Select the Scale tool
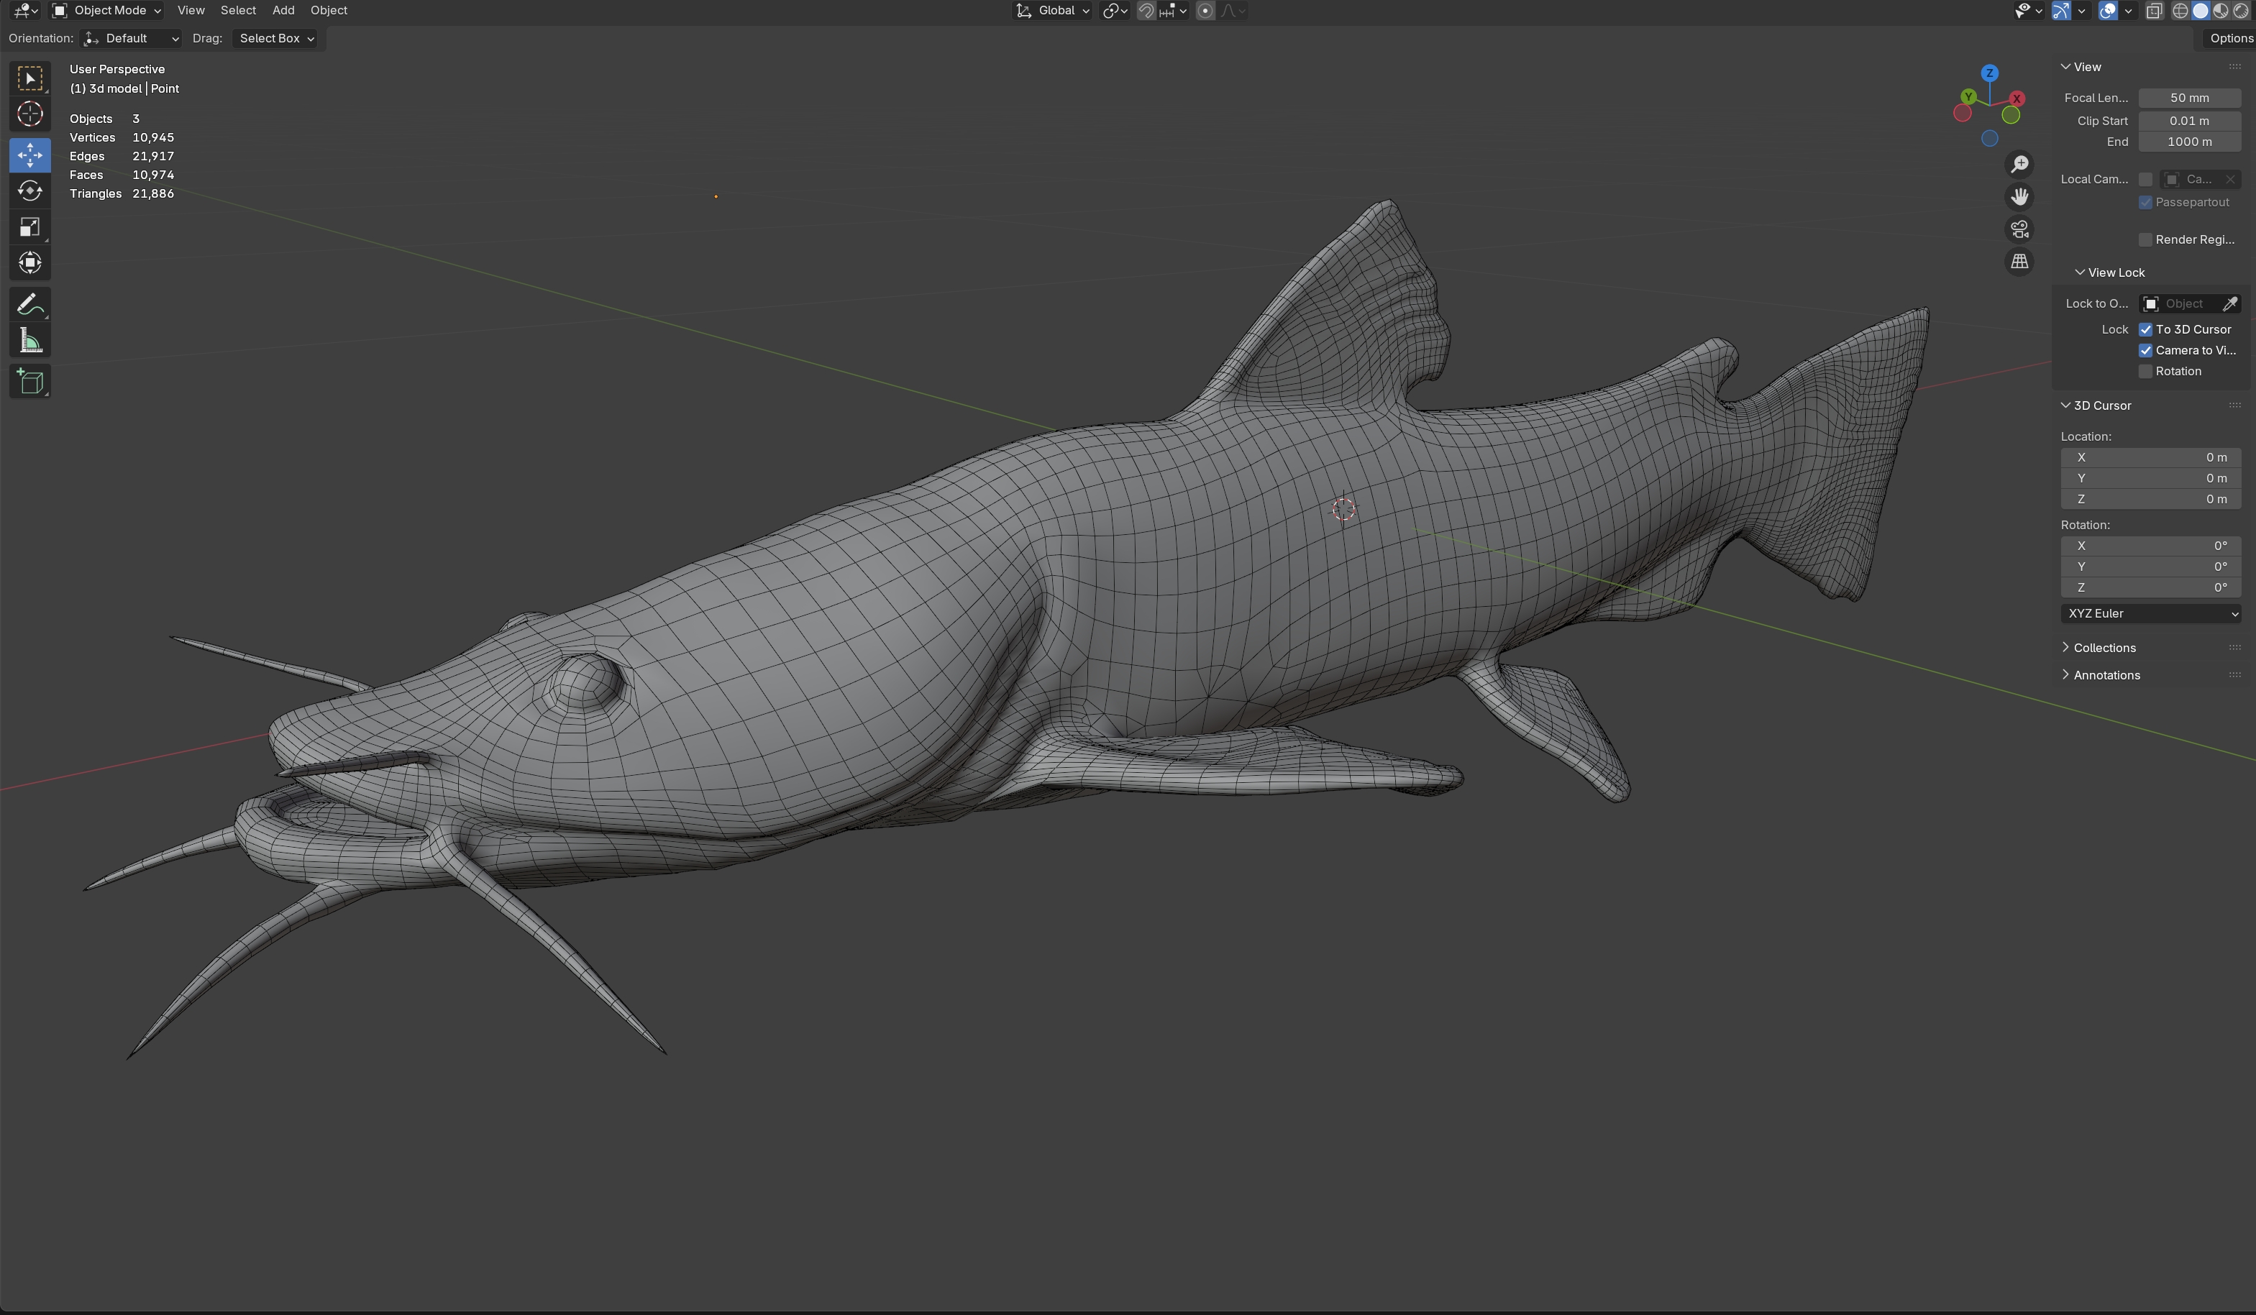Viewport: 2256px width, 1315px height. point(29,227)
